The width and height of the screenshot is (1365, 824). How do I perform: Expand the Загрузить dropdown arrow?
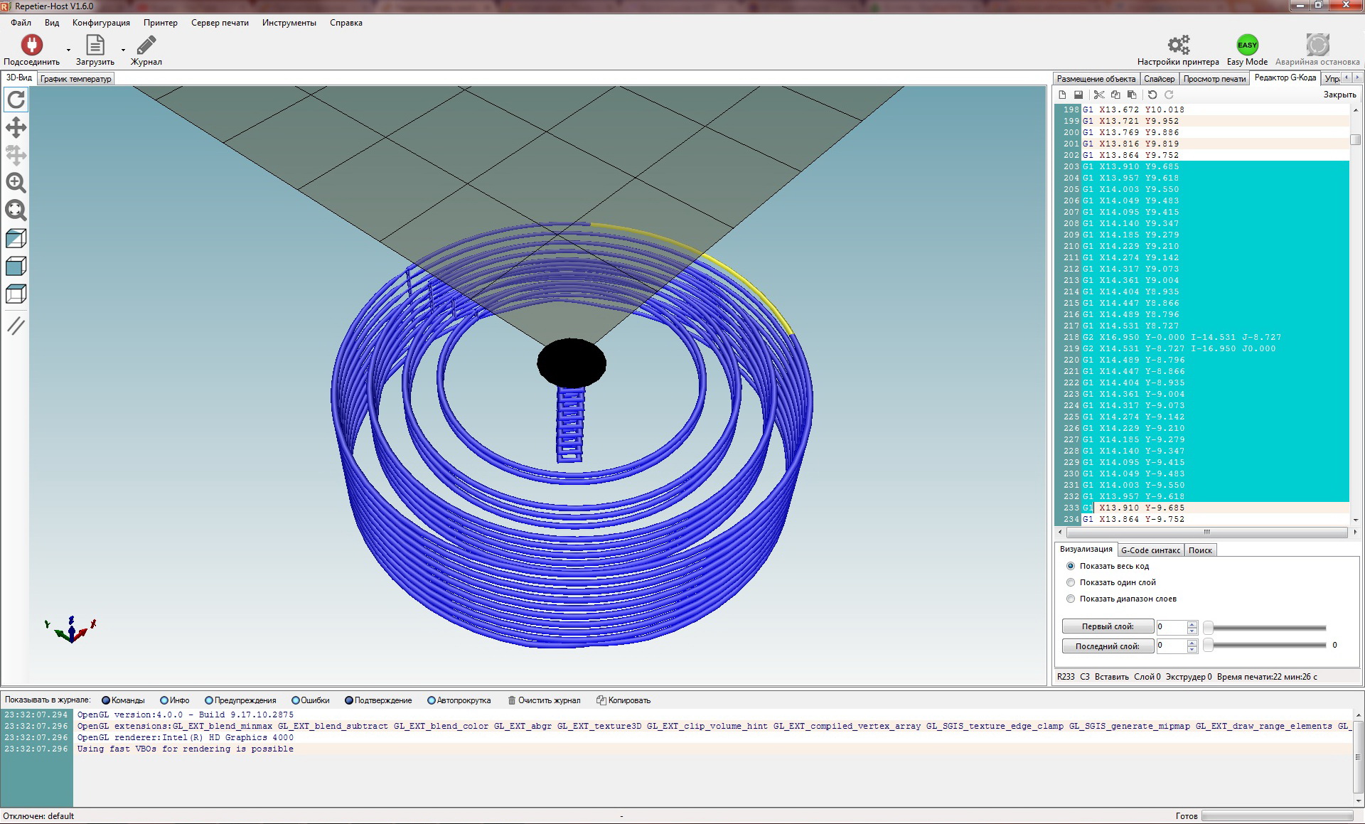point(123,50)
